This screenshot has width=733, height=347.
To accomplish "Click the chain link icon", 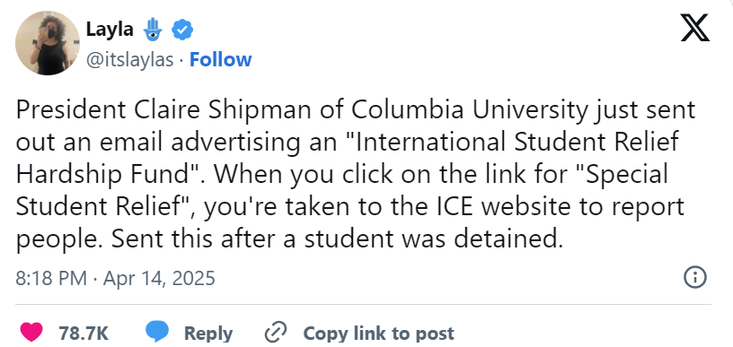I will click(276, 332).
